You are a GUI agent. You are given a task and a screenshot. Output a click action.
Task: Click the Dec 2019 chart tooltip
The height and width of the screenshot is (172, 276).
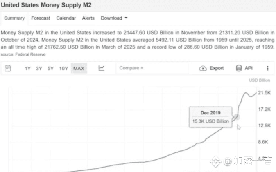coord(210,117)
